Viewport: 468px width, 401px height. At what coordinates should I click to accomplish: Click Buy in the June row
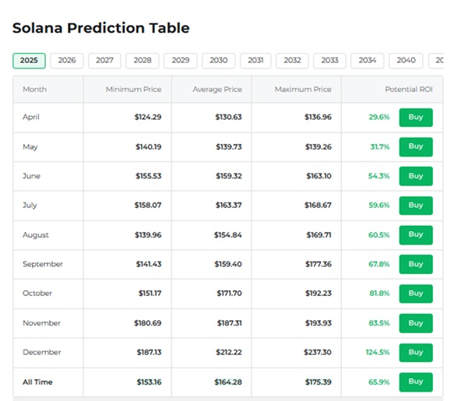[x=416, y=176]
